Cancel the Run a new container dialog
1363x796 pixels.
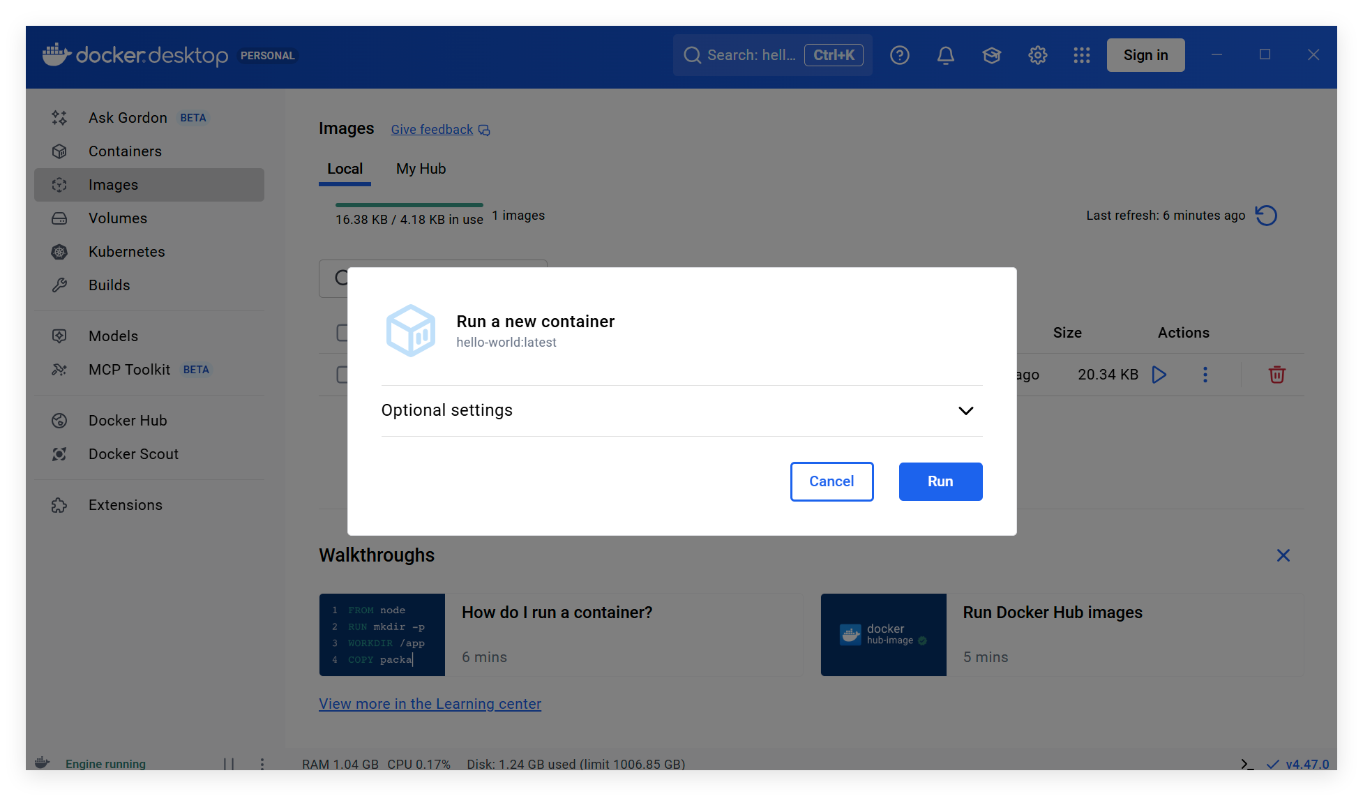click(x=831, y=481)
